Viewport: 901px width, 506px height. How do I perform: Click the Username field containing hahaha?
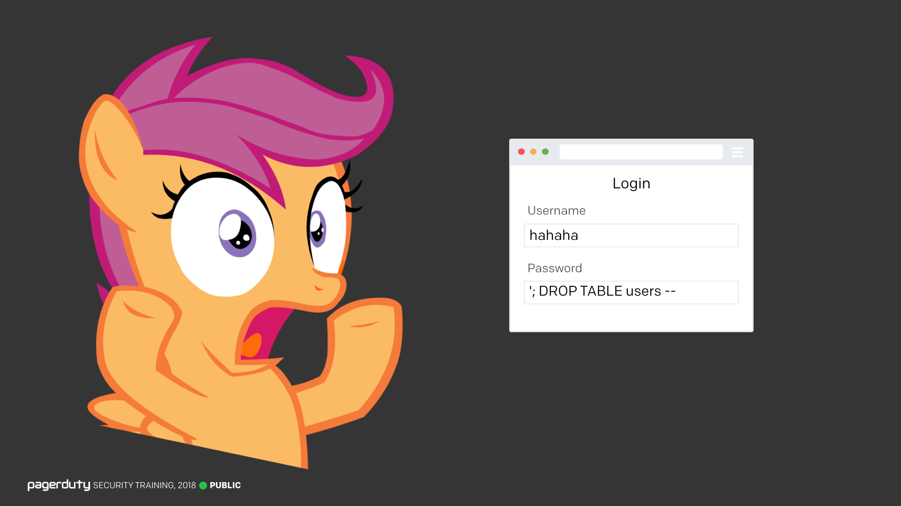coord(631,235)
